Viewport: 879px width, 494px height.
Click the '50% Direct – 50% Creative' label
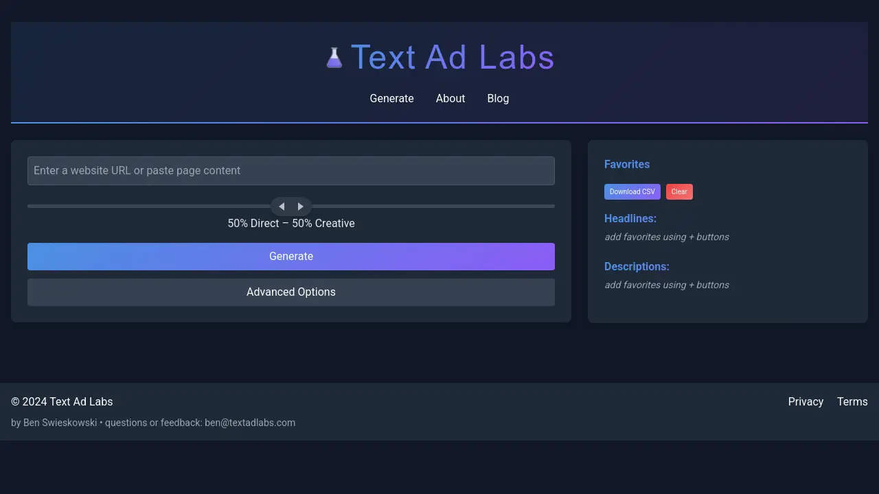291,224
